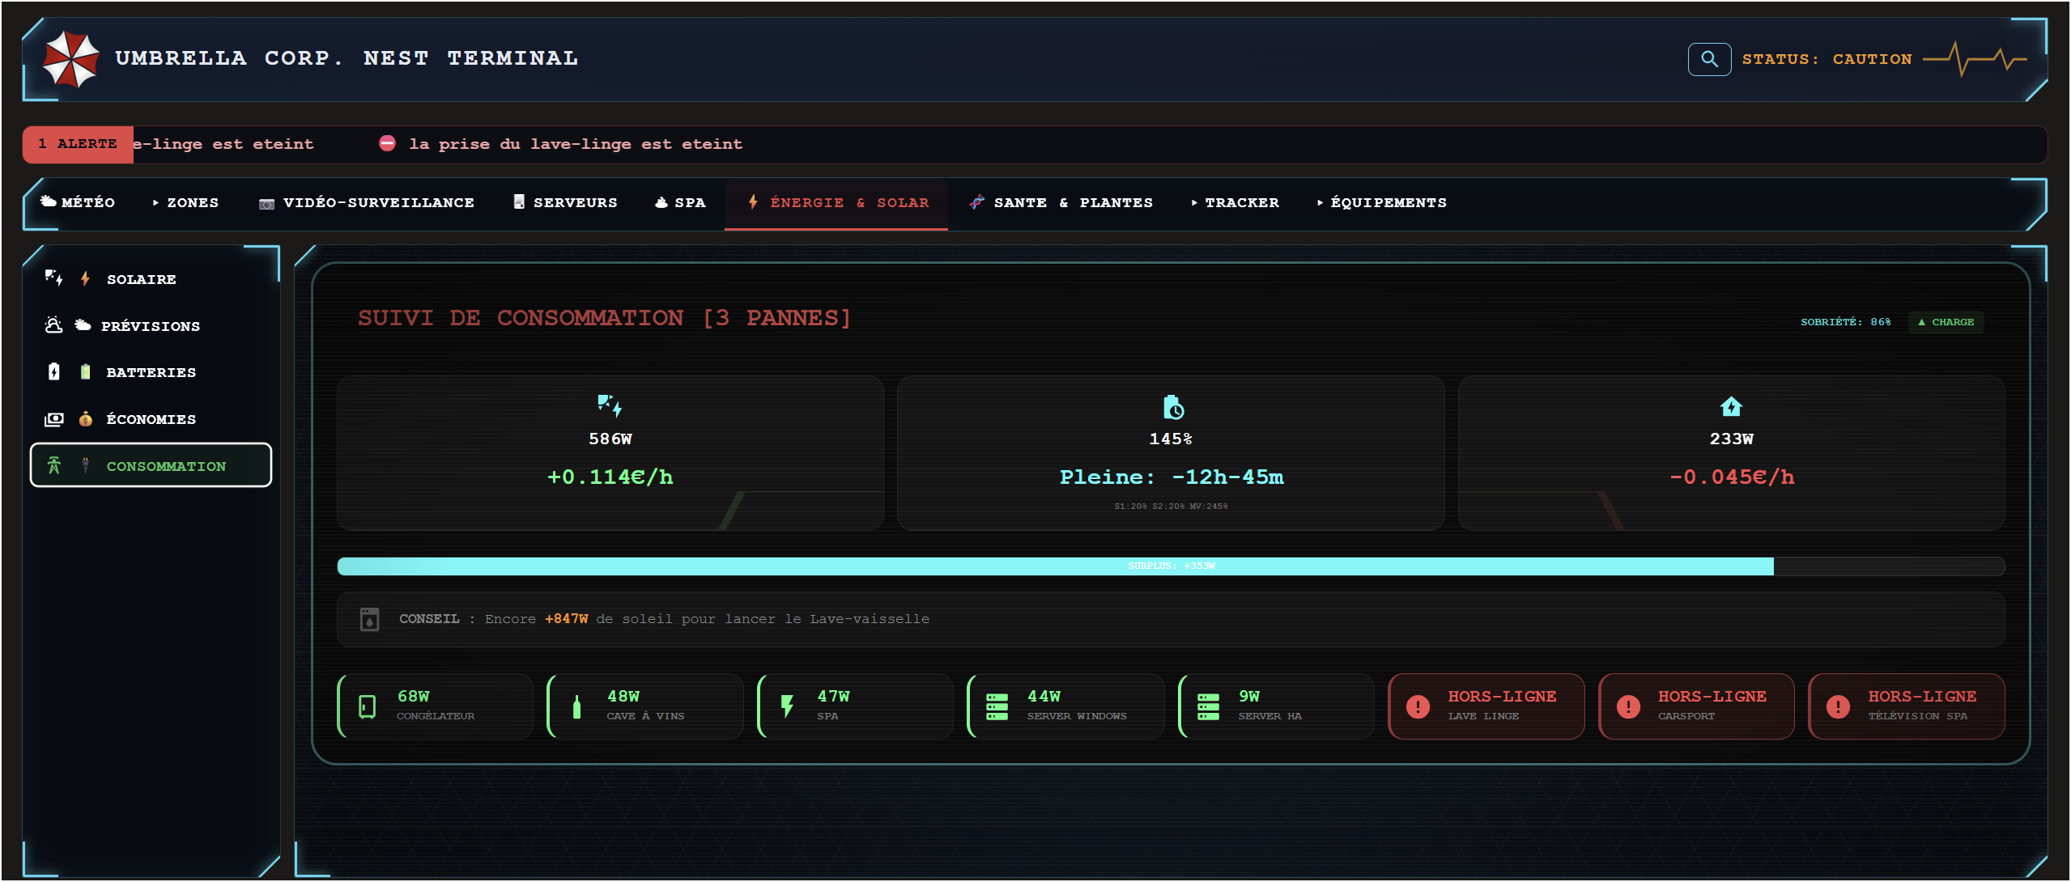Open Batteries in the sidebar
Viewport: 2071px width, 882px height.
(x=151, y=372)
